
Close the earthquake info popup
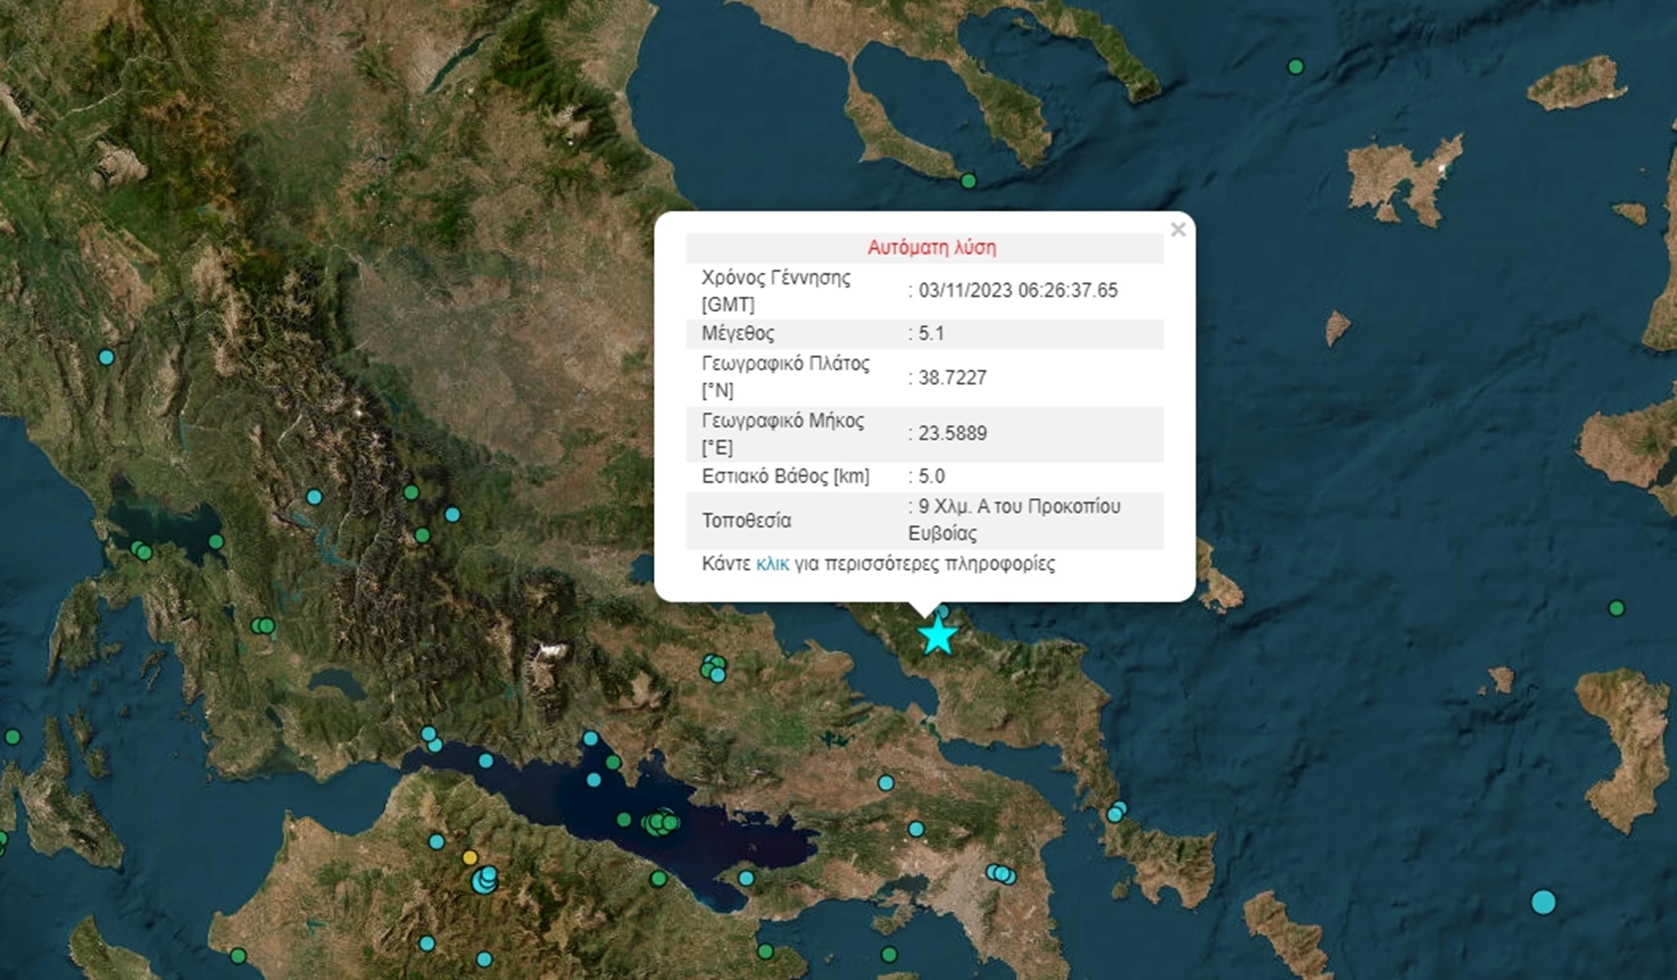[1177, 230]
